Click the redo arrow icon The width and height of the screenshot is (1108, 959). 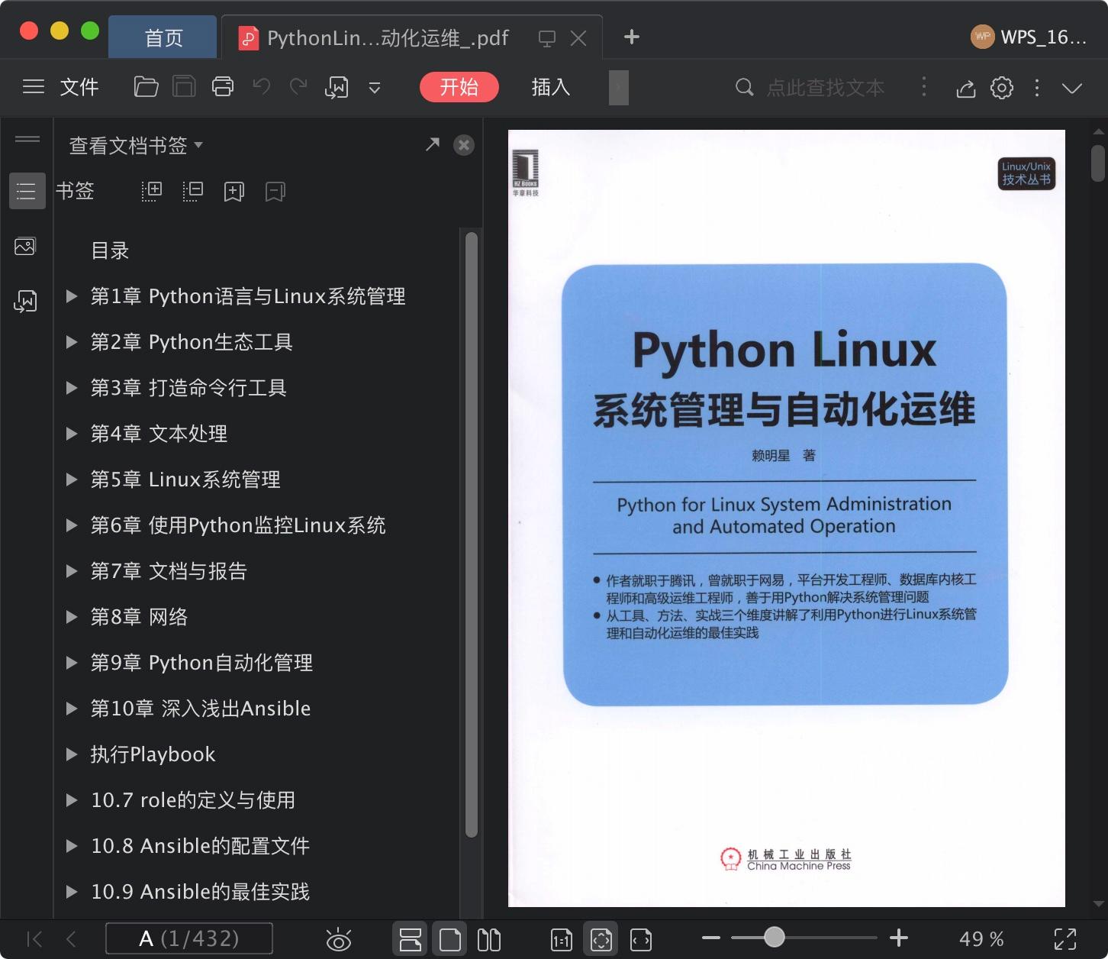coord(298,87)
